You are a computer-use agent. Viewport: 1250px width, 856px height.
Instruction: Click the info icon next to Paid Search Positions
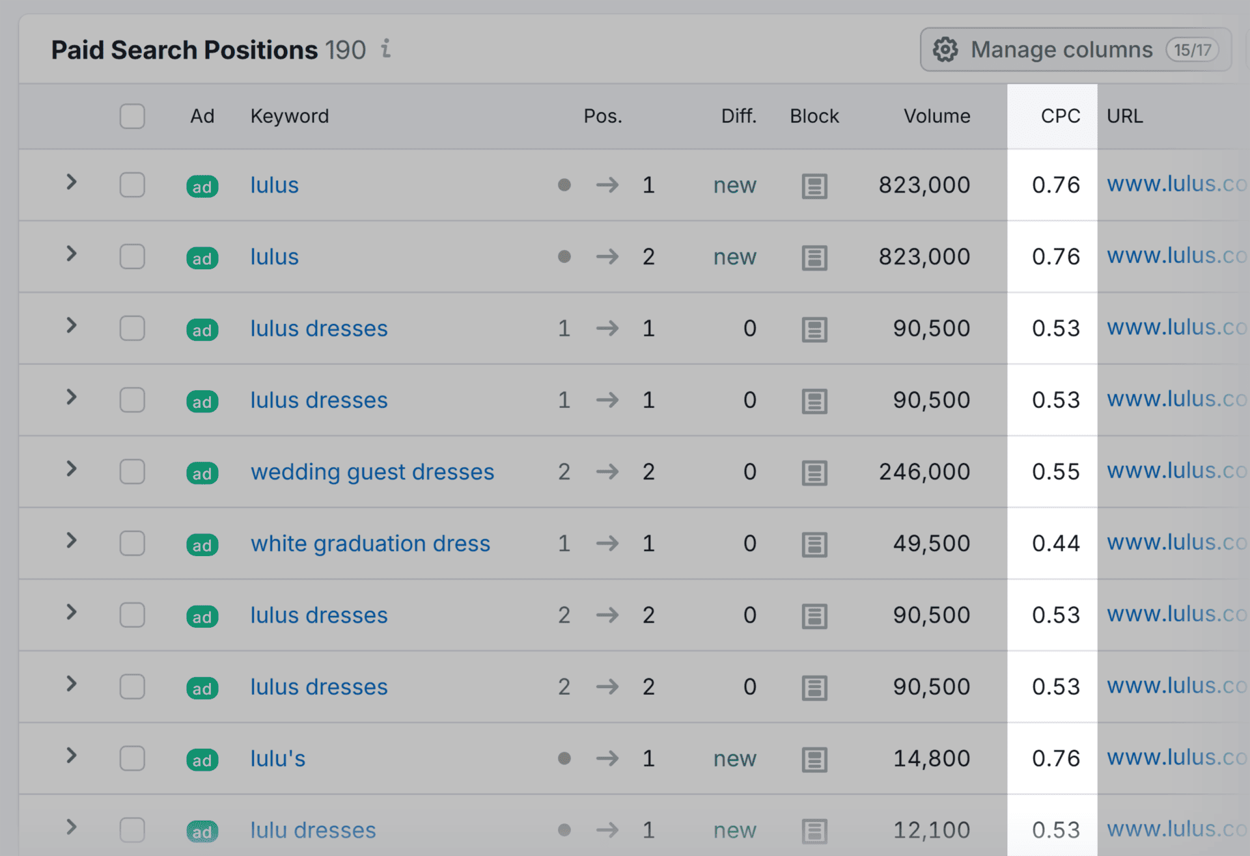point(386,49)
